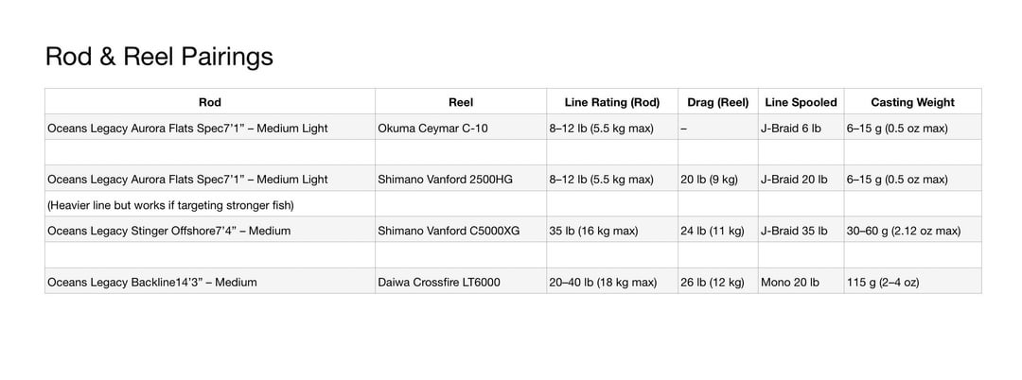Select the Shimano Vanford 2500HG cell
Image resolution: width=1022 pixels, height=380 pixels.
click(445, 179)
